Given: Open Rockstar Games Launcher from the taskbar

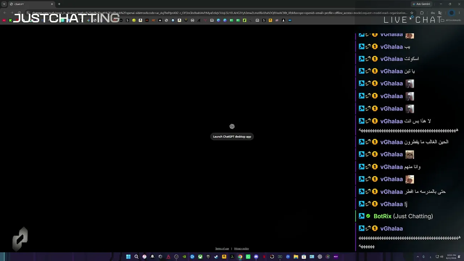Looking at the screenshot, I should (x=224, y=257).
